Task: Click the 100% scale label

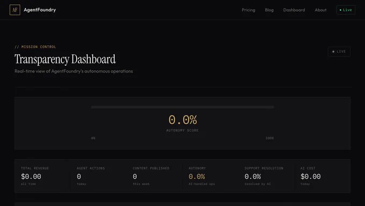Action: point(269,138)
